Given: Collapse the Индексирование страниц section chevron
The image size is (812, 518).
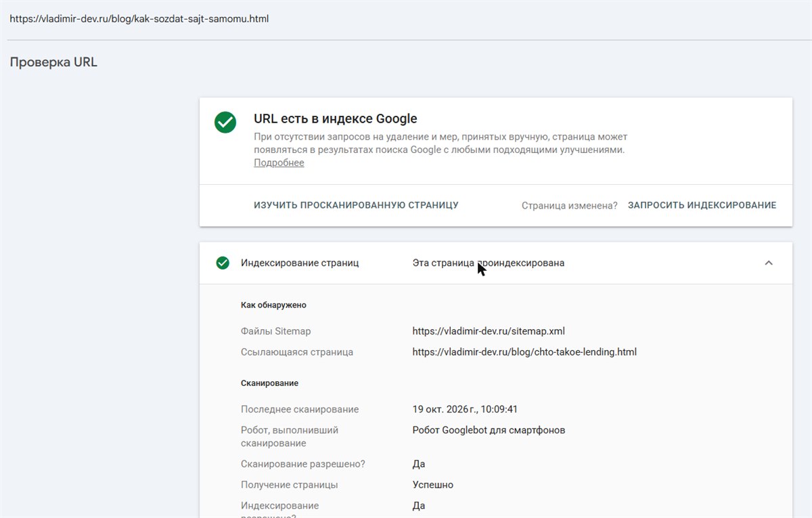Looking at the screenshot, I should point(769,263).
